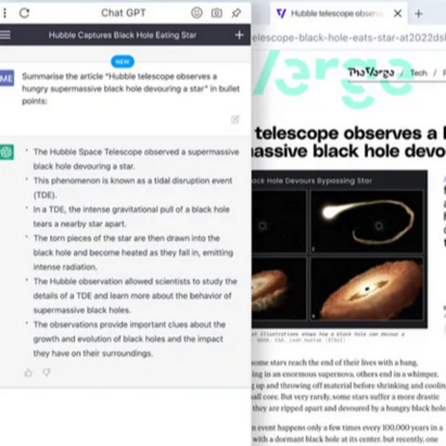Open a new browser tab

coord(419,13)
